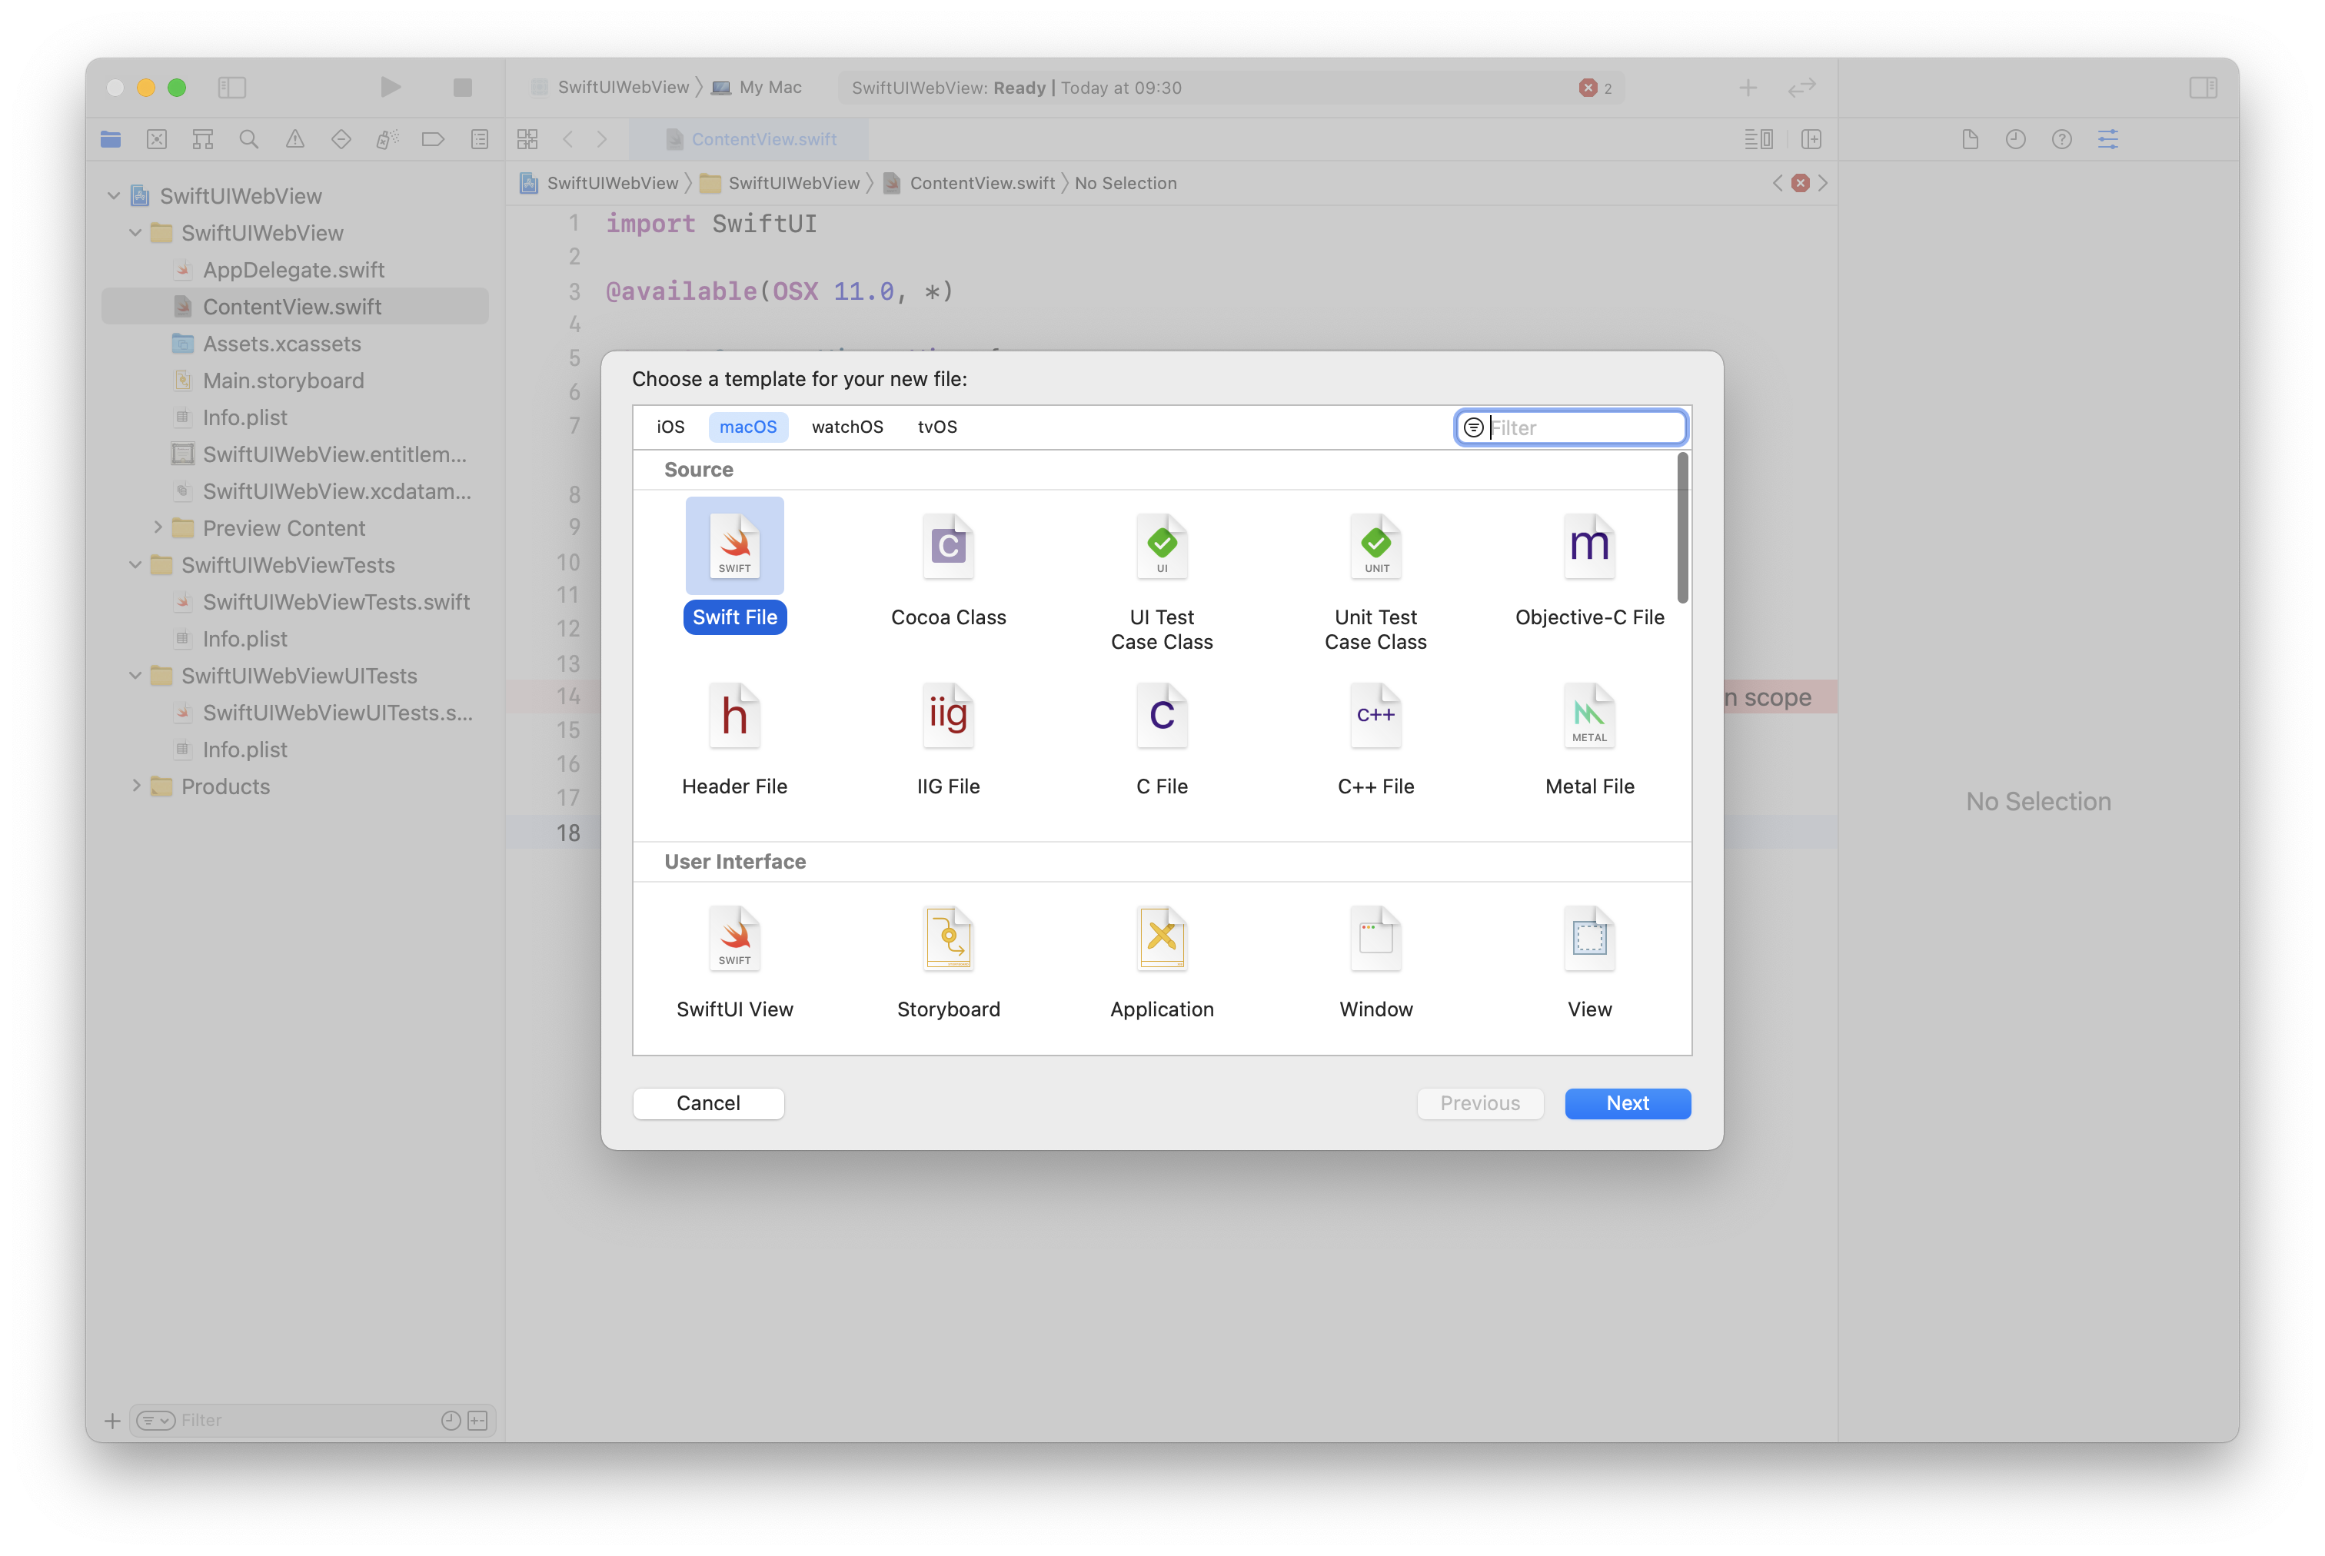Click the template Filter field

point(1571,427)
